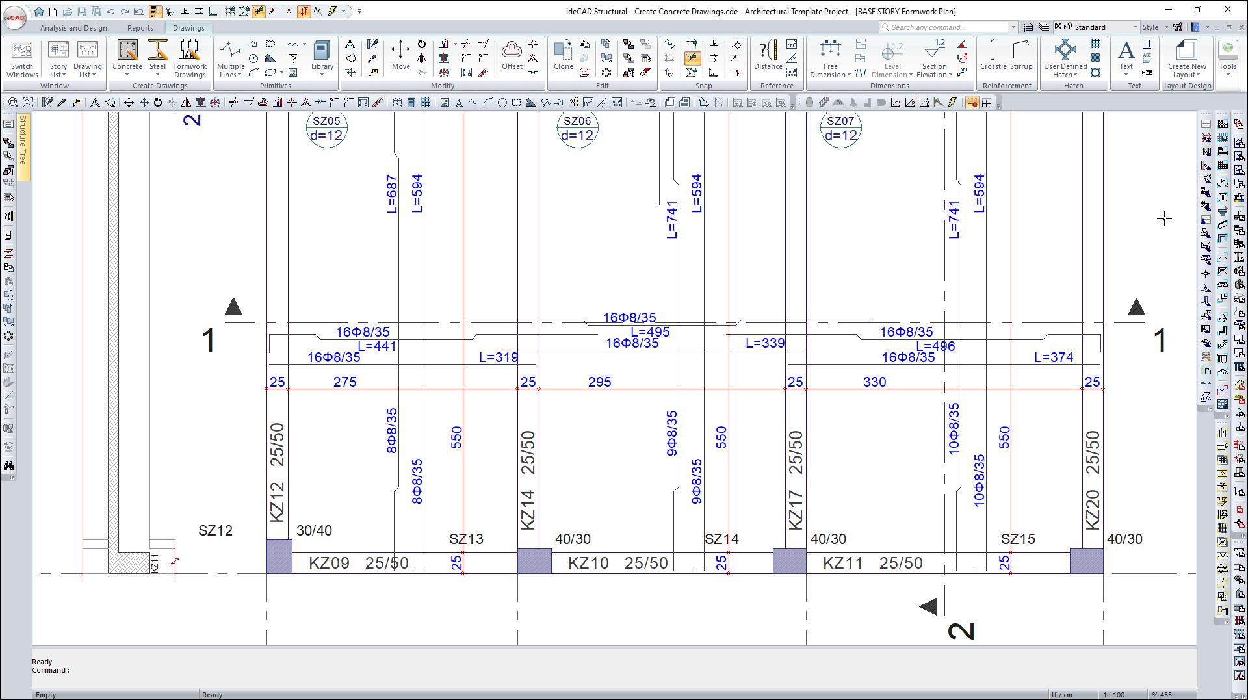This screenshot has height=700, width=1248.
Task: Select the Concrete drawing tool
Action: (127, 58)
